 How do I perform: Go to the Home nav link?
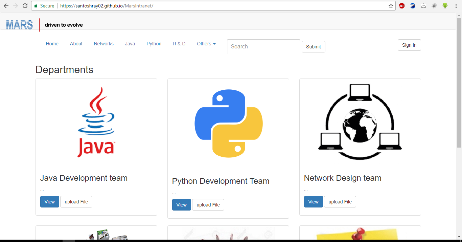52,44
